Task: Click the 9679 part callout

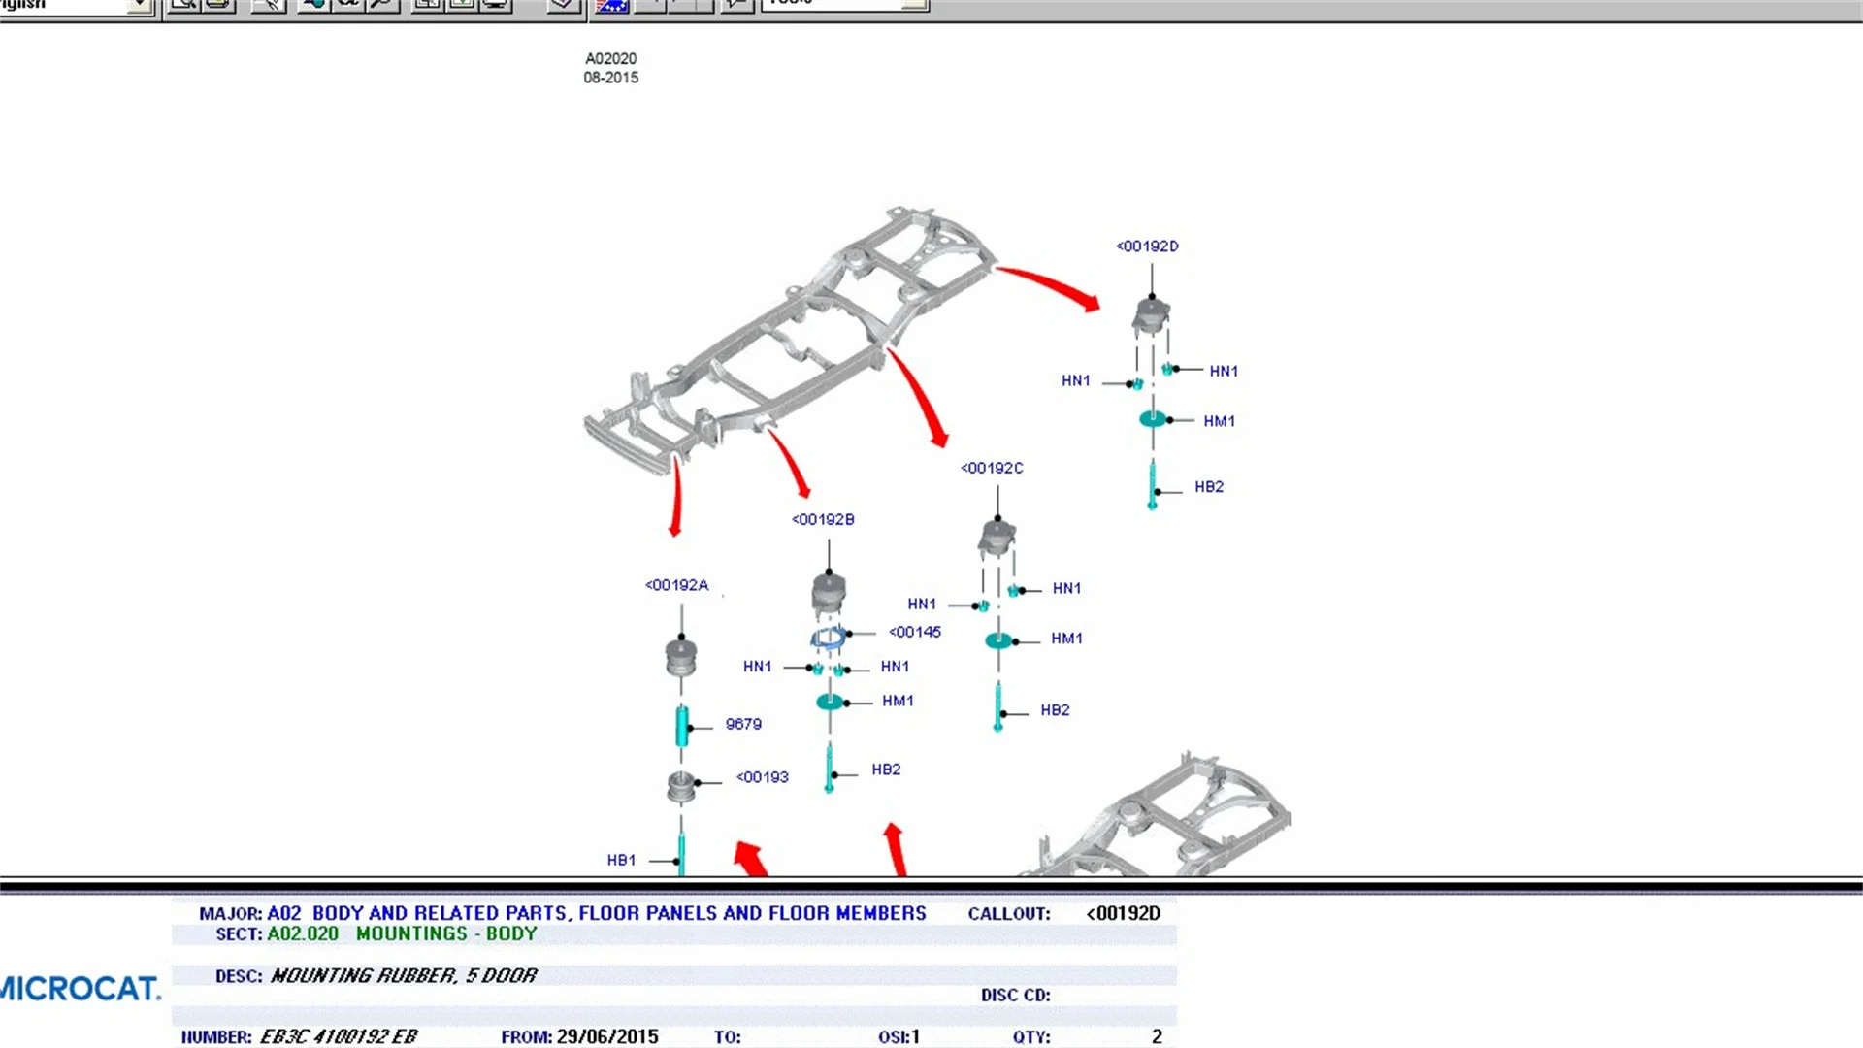Action: pos(743,724)
